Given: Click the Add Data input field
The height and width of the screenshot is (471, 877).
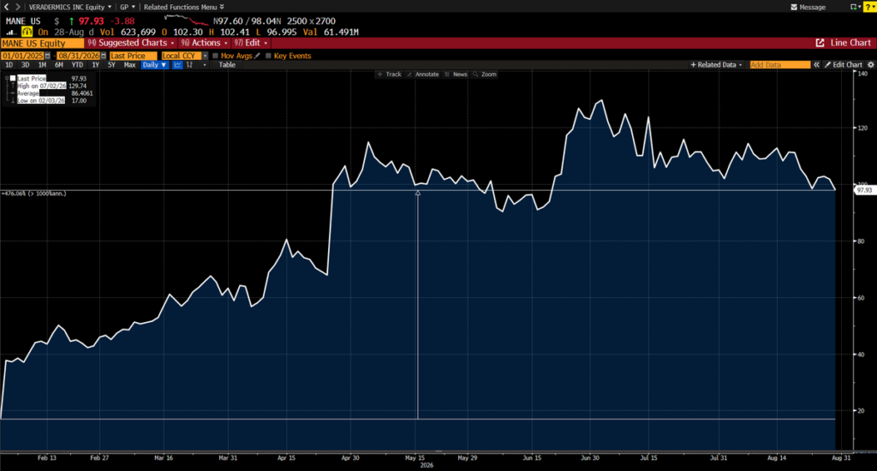Looking at the screenshot, I should tap(779, 65).
